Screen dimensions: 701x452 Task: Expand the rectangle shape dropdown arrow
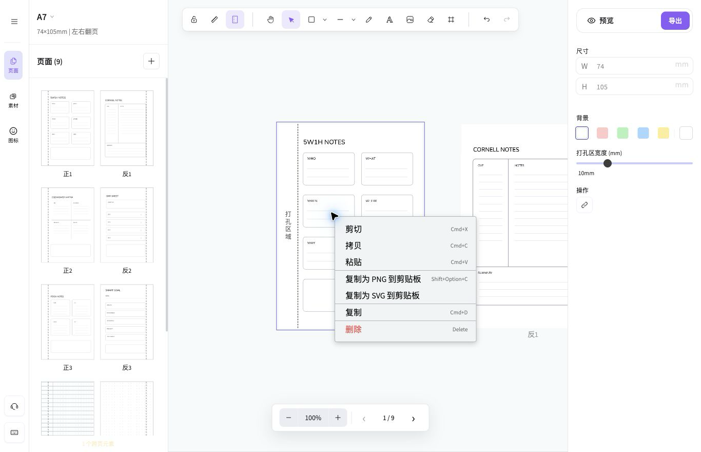pos(325,20)
